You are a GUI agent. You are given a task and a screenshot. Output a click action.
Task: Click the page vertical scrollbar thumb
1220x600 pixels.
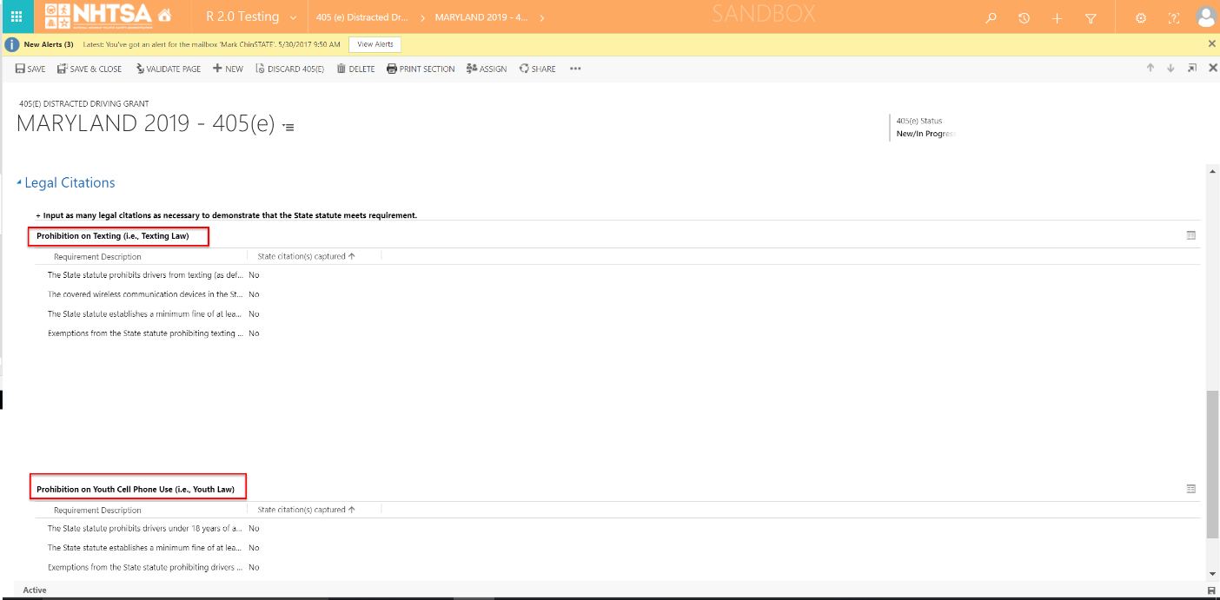pos(1212,465)
